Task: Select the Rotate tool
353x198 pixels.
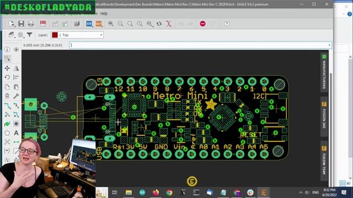Action: [7, 78]
